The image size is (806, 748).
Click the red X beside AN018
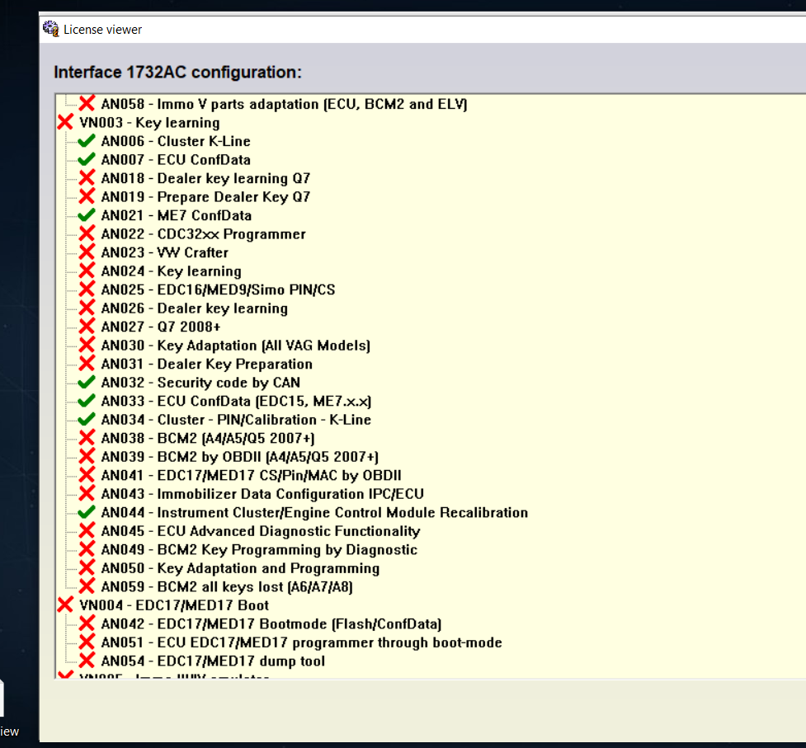coord(87,178)
